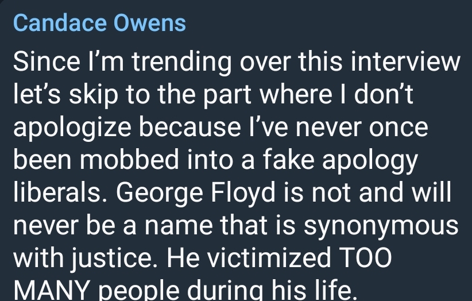Click the word 'mobbed' in the message
472x301 pixels.
129,160
